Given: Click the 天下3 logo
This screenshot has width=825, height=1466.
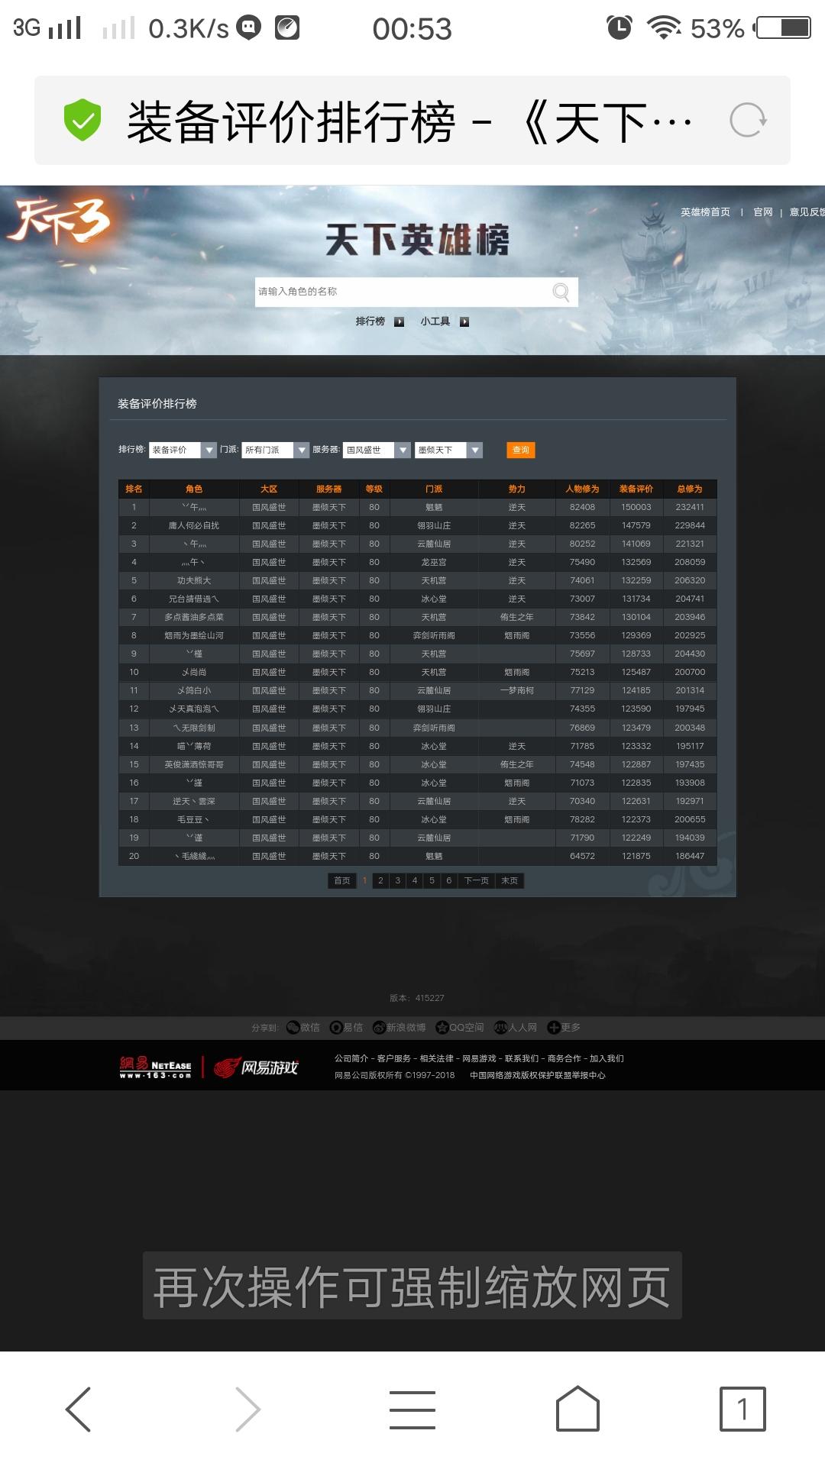Looking at the screenshot, I should coord(61,223).
